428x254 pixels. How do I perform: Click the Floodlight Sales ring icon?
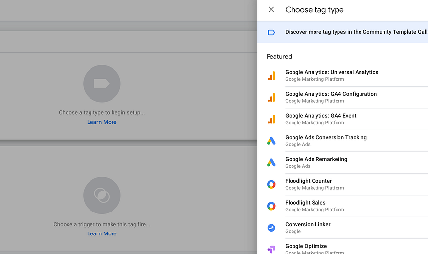[271, 206]
